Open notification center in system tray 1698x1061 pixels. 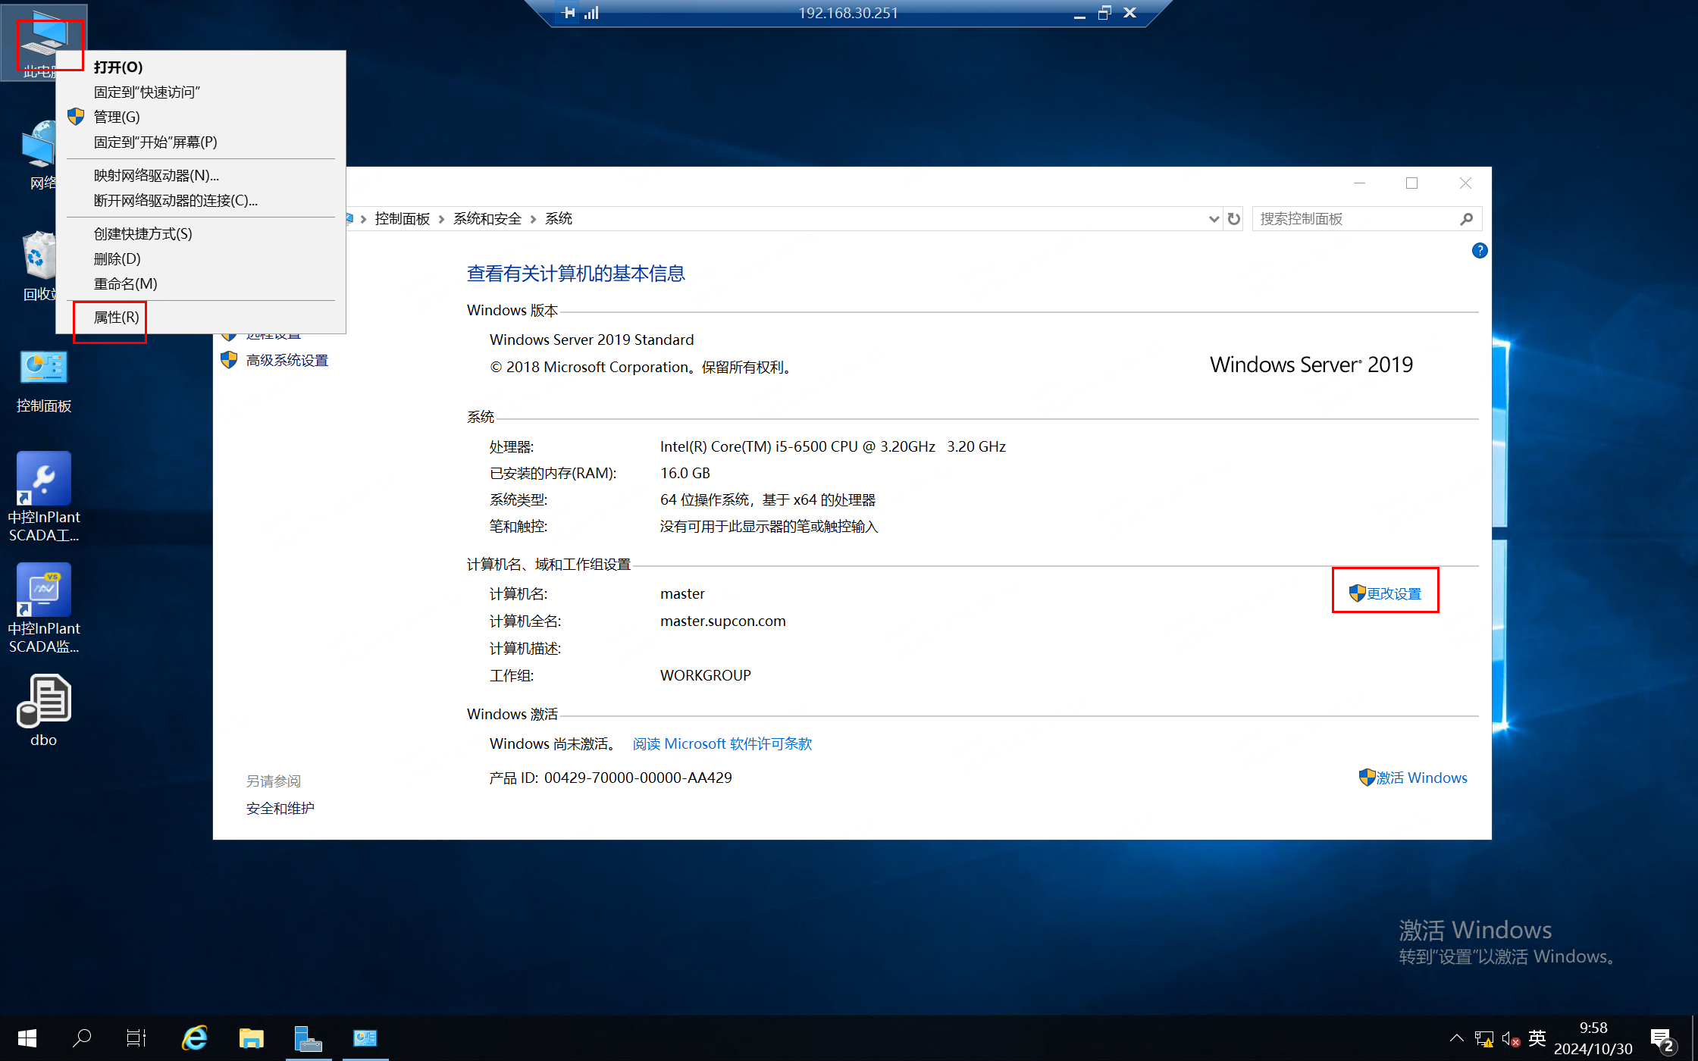point(1661,1038)
